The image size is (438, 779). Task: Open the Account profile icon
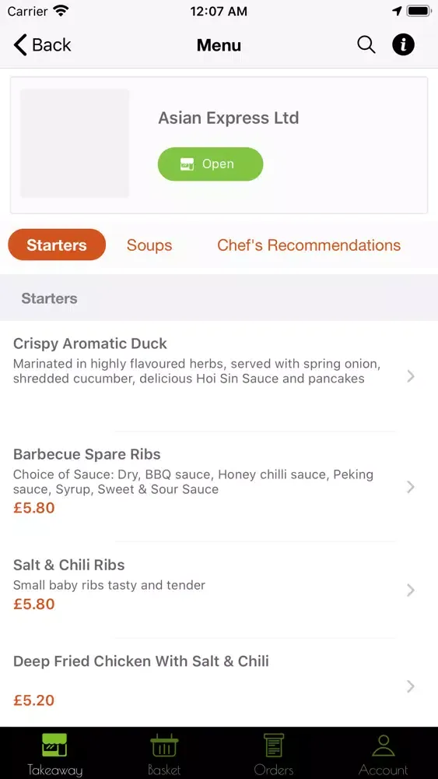(383, 745)
